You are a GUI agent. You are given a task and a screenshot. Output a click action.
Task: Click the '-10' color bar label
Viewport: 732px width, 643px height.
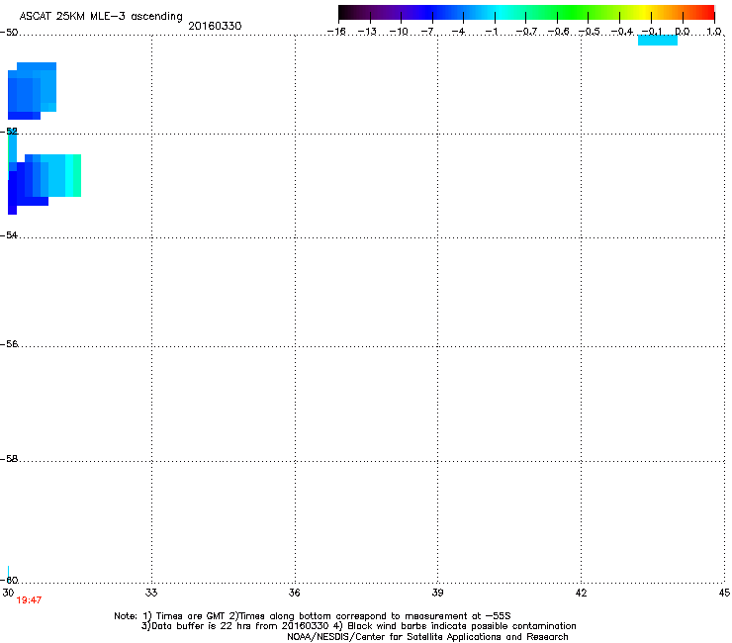(x=399, y=32)
